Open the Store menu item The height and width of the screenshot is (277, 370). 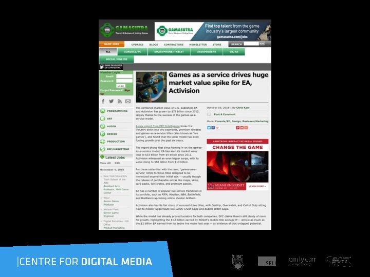click(x=217, y=45)
